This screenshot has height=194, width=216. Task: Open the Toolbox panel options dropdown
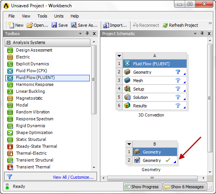pos(80,34)
